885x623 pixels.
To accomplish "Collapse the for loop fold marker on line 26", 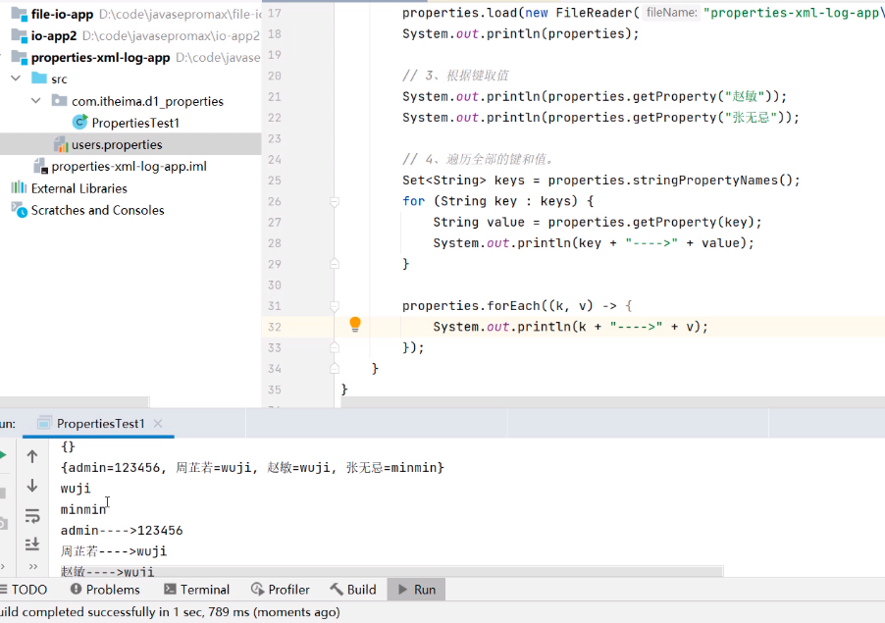I will coord(335,201).
